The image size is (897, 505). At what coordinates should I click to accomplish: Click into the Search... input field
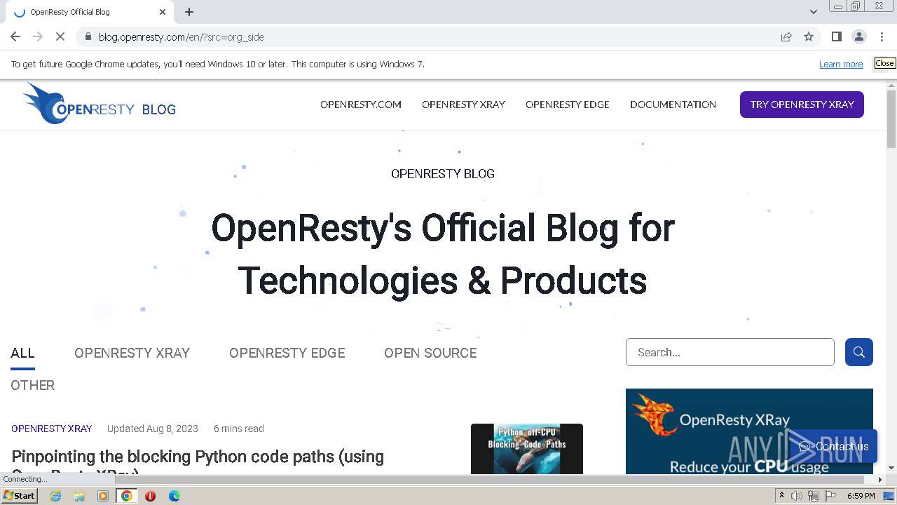(730, 352)
